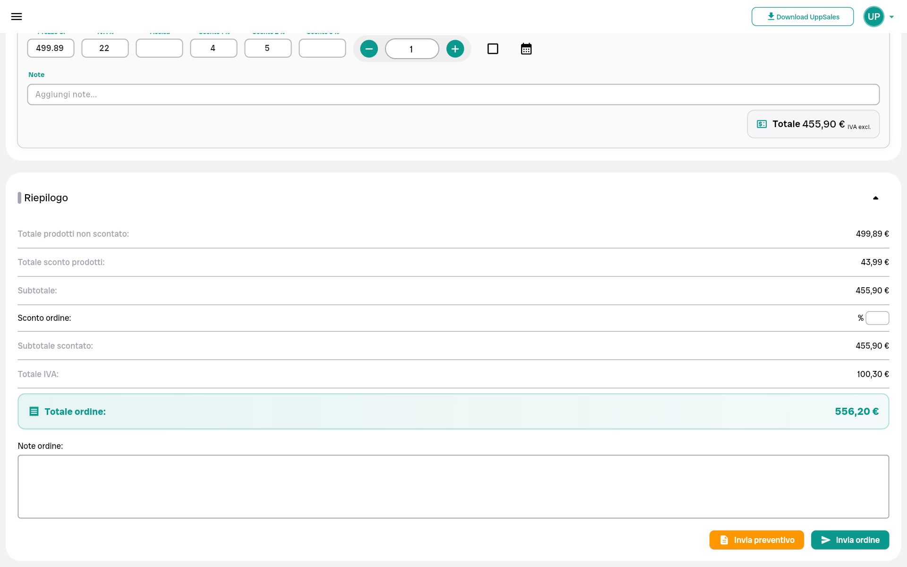Click Download UppSales button
Viewport: 907px width, 567px height.
pyautogui.click(x=802, y=17)
